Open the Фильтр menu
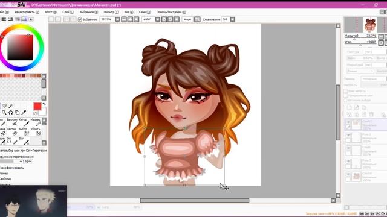The width and height of the screenshot is (387, 217). pyautogui.click(x=111, y=12)
